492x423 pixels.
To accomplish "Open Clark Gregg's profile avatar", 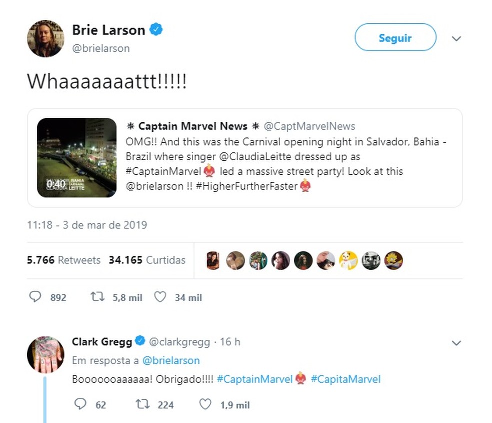I will pos(46,355).
